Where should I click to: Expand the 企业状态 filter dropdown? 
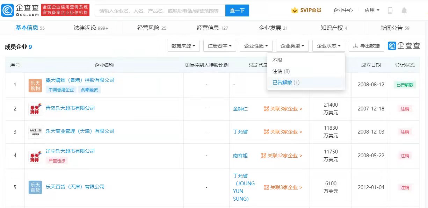point(329,46)
